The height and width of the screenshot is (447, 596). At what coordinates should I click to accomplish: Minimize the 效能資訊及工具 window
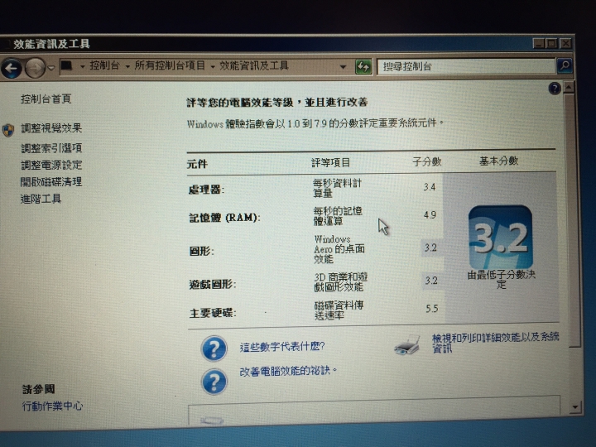(538, 44)
